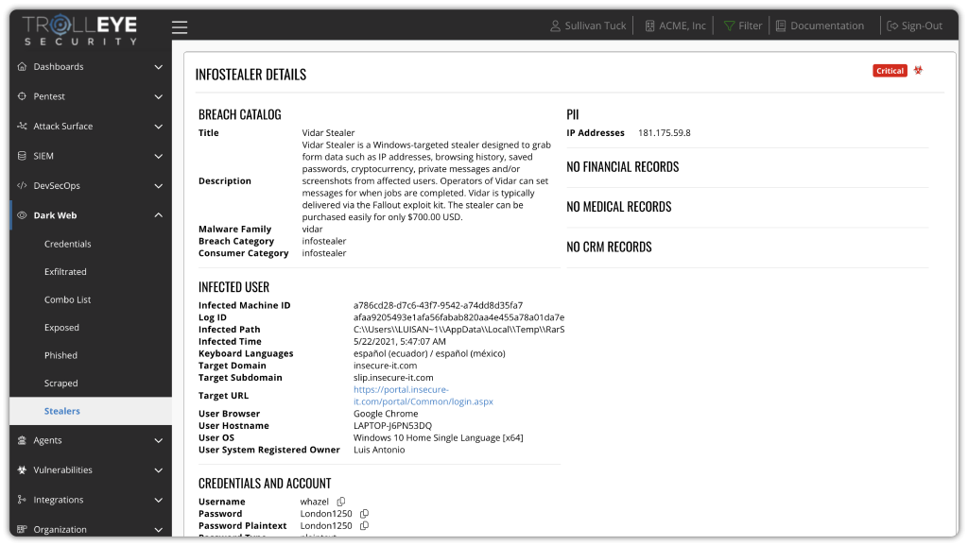This screenshot has height=546, width=968.
Task: Click the biohazard icon beside Critical badge
Action: click(x=918, y=71)
